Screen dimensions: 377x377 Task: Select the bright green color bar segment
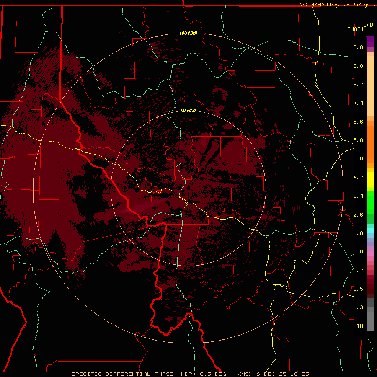[370, 202]
